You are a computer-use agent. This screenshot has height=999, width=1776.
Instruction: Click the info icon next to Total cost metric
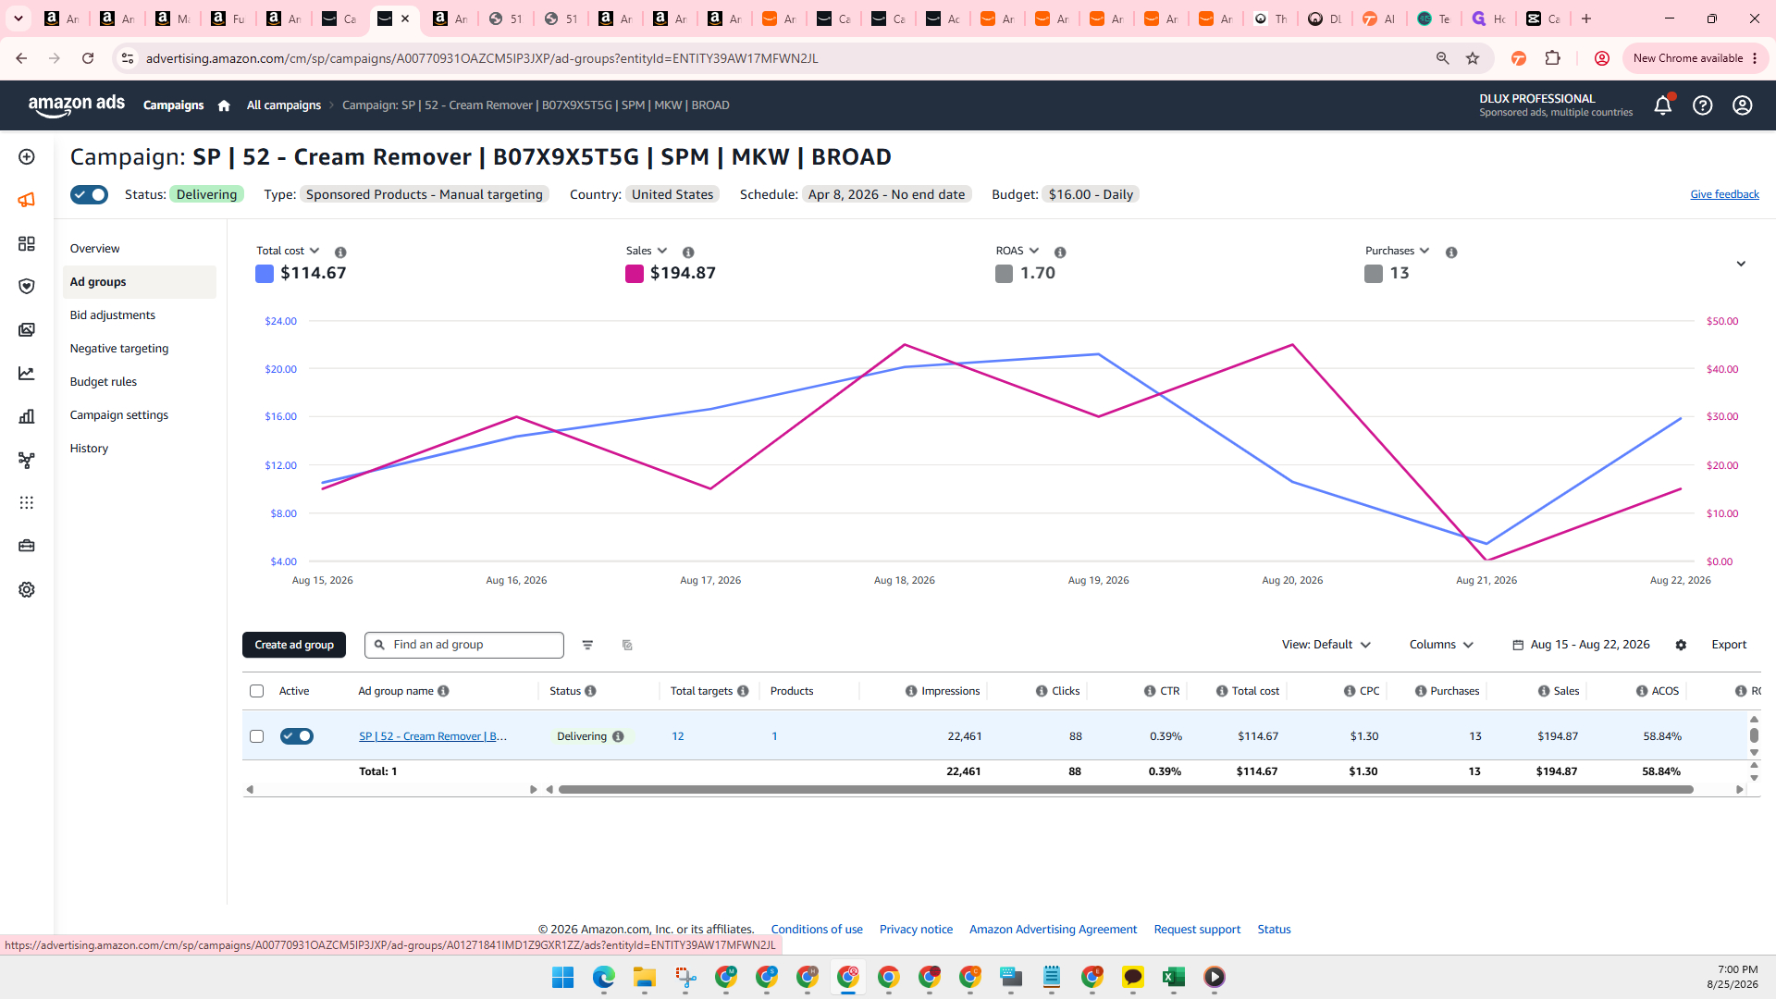coord(340,252)
